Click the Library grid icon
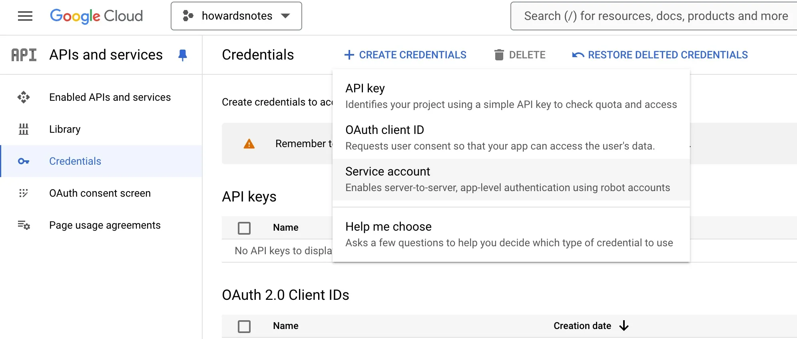Viewport: 797px width, 339px height. pos(24,129)
